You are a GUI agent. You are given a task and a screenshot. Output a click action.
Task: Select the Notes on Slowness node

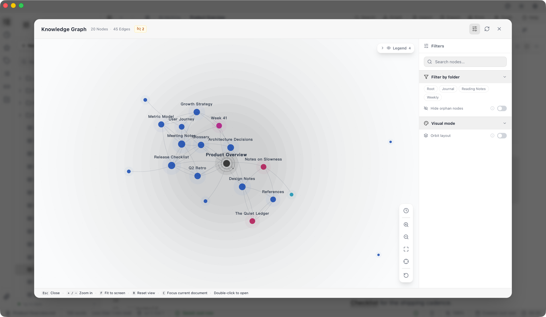pos(264,167)
